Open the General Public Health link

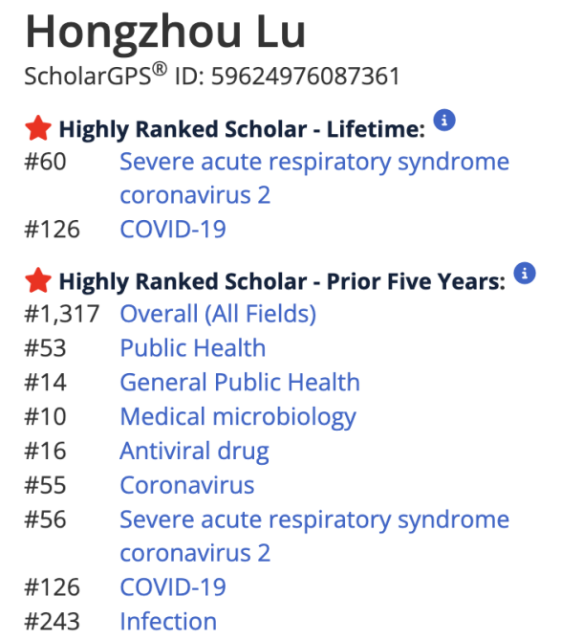pos(240,383)
